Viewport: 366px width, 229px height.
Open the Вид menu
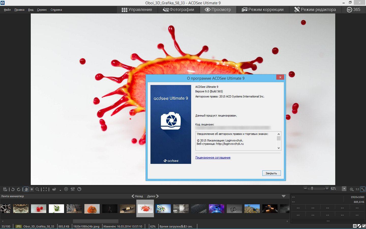31,10
